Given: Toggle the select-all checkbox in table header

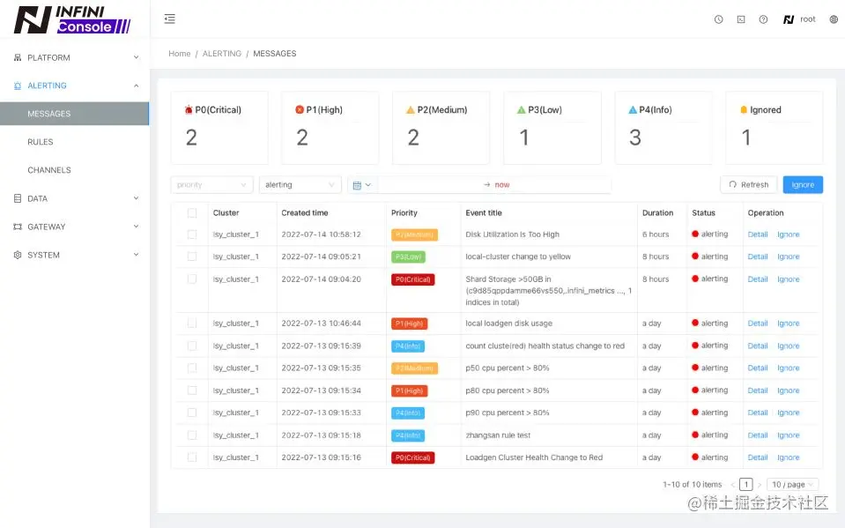Looking at the screenshot, I should (x=192, y=213).
